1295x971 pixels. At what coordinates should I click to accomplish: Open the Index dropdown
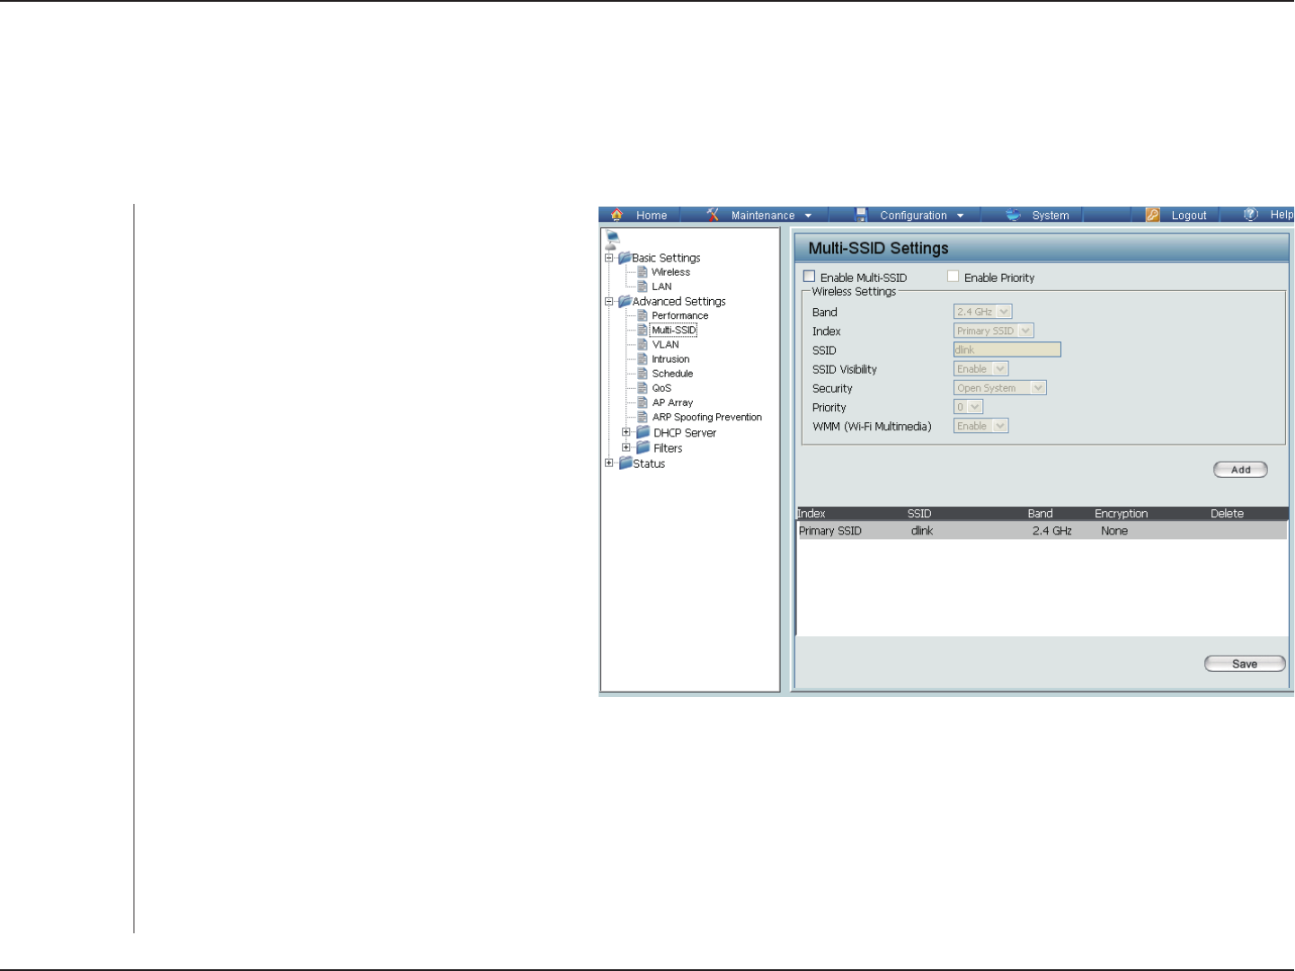(x=993, y=331)
